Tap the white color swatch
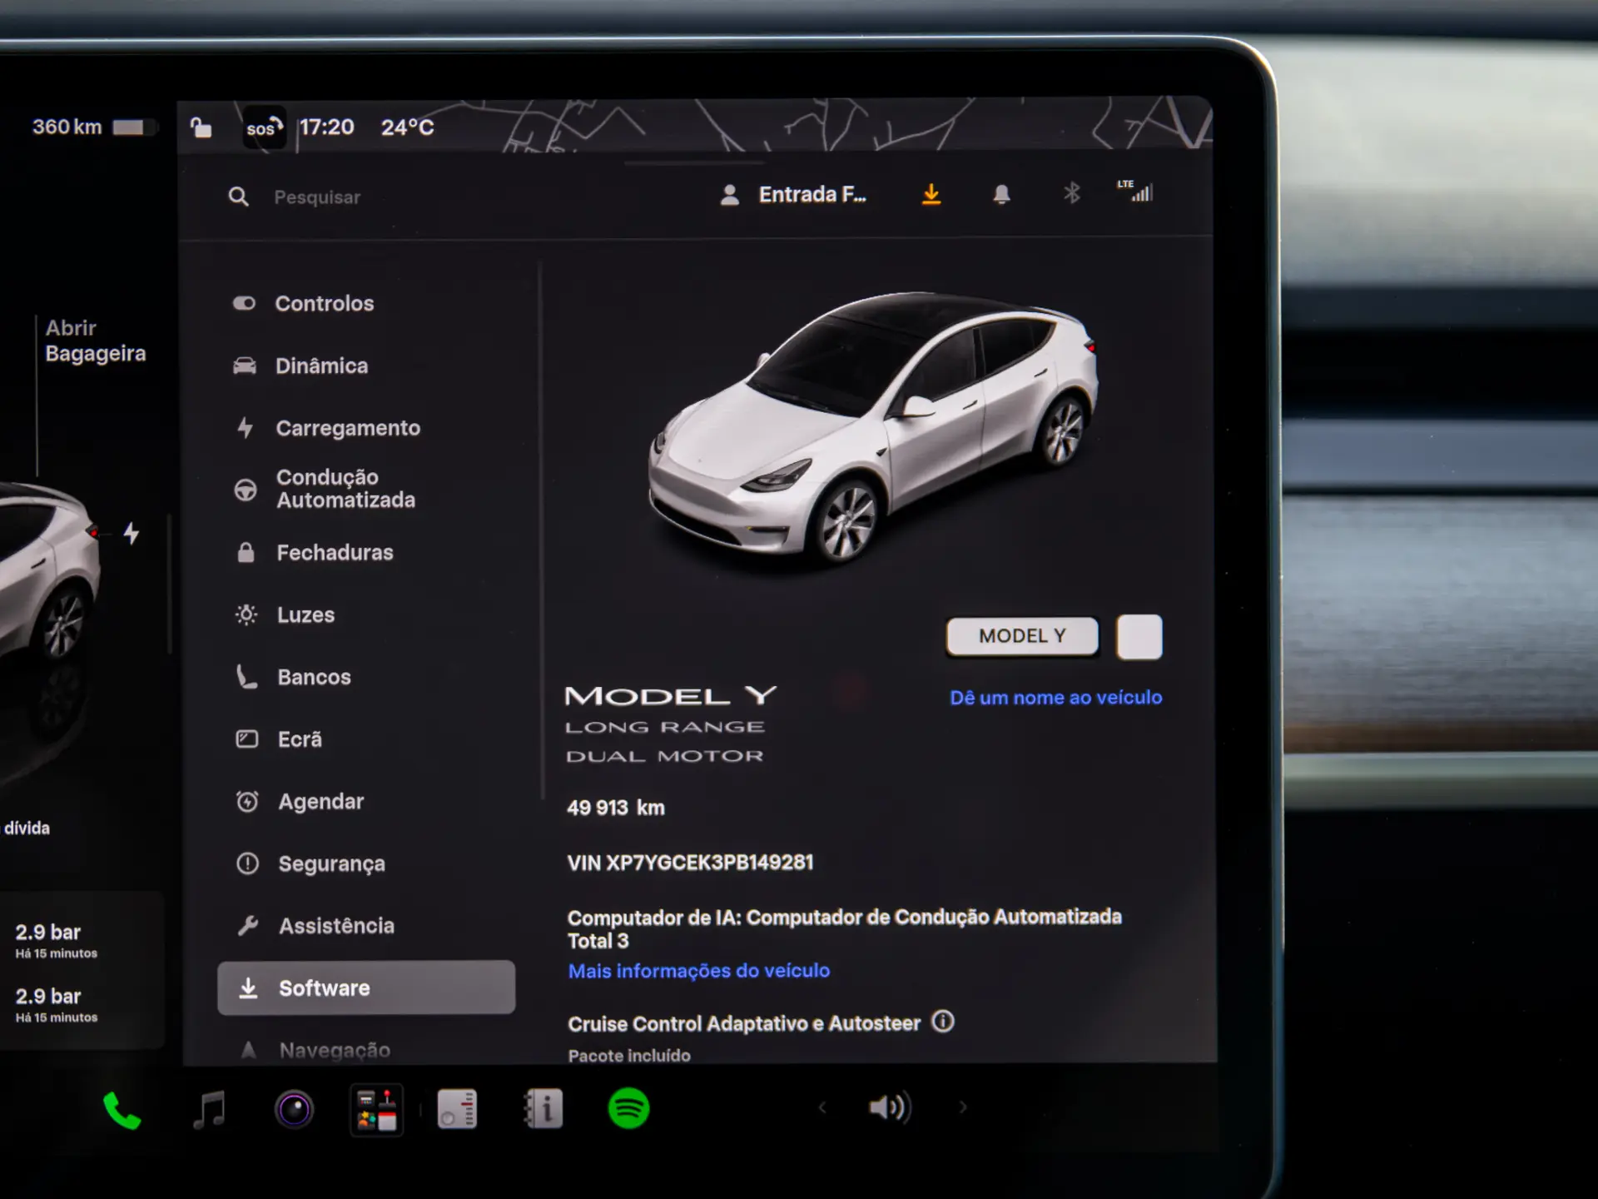 point(1139,637)
